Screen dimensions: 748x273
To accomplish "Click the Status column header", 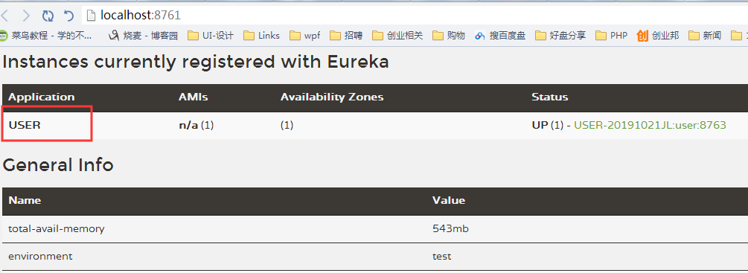I will click(549, 97).
